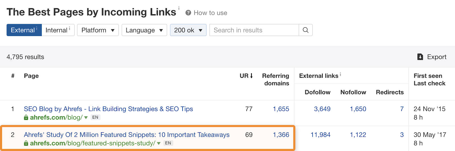This screenshot has width=455, height=151.
Task: Open the Language dropdown
Action: [x=144, y=30]
